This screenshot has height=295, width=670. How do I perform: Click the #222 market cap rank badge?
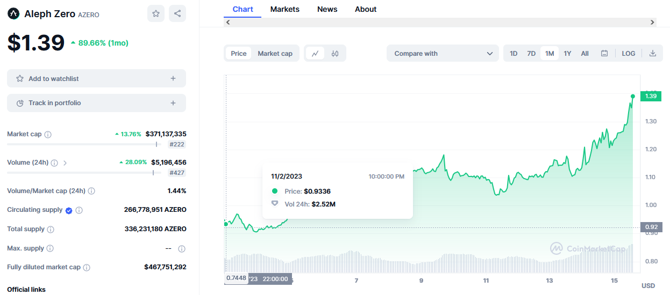click(177, 144)
